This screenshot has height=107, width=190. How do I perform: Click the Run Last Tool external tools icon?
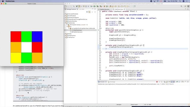point(101,6)
